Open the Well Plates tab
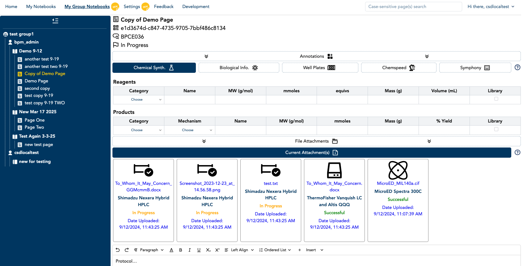Viewport: 523px width, 266px height. pos(320,68)
